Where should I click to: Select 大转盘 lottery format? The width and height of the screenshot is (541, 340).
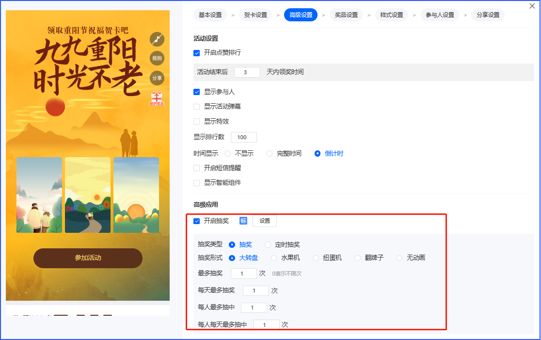(x=232, y=258)
